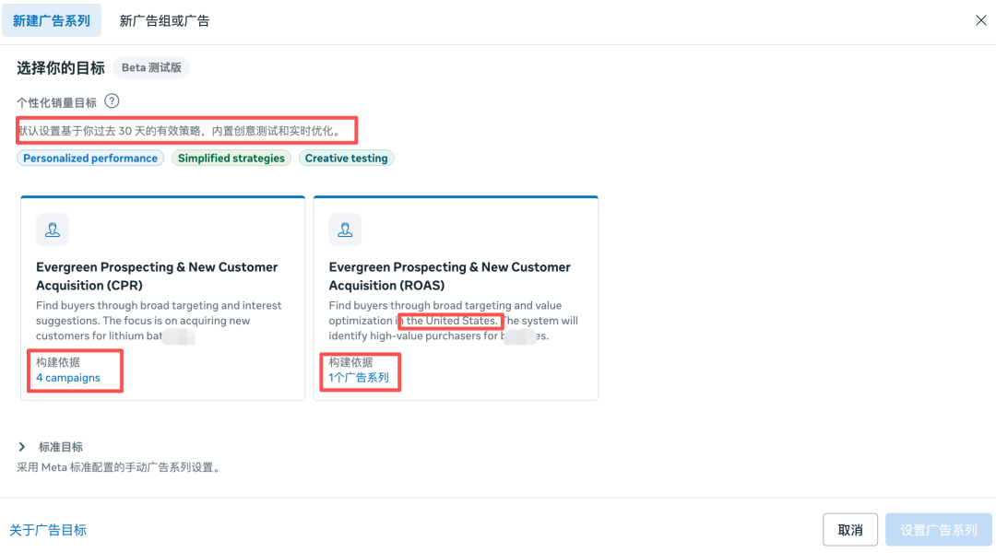Viewport: 996px width, 553px height.
Task: Open the 4 campaigns link
Action: [x=68, y=378]
